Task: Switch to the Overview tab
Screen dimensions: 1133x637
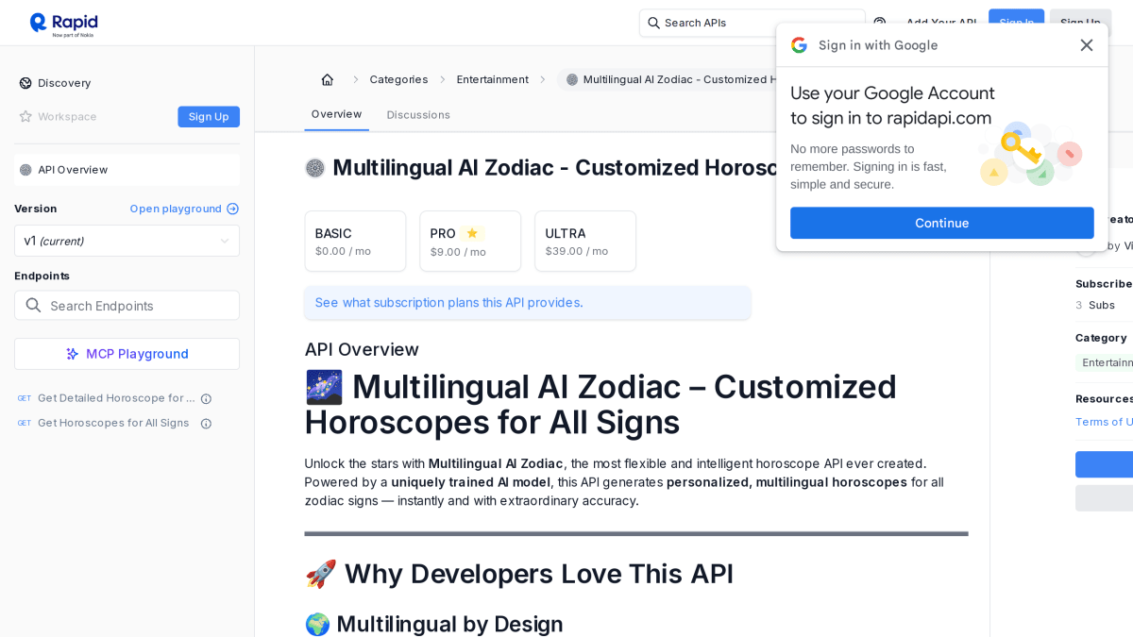Action: click(x=336, y=114)
